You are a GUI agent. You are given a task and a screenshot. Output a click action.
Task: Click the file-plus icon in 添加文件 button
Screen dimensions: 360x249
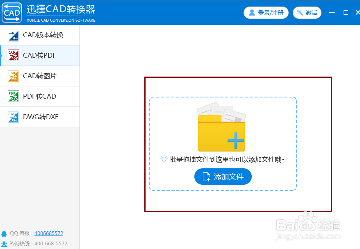pyautogui.click(x=206, y=177)
